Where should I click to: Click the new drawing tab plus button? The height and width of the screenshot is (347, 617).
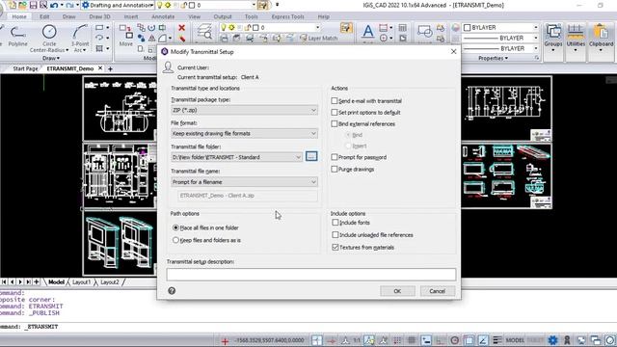[110, 68]
